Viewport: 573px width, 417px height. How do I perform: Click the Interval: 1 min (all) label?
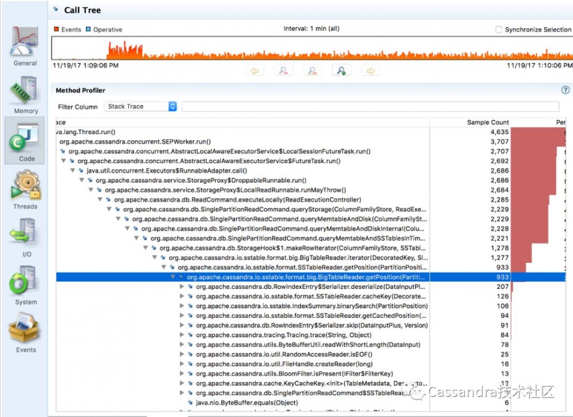pos(311,29)
